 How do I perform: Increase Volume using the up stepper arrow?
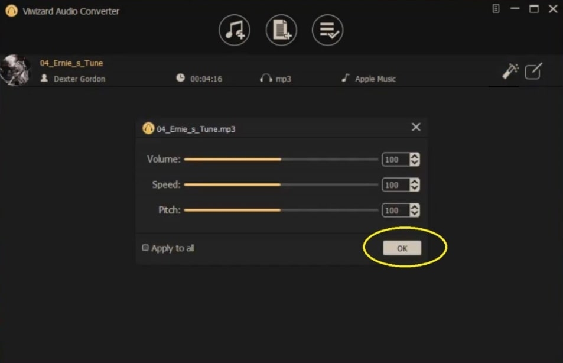(x=415, y=156)
